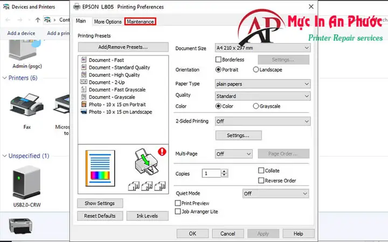Viewport: 388px width, 242px height.
Task: Select Photo 10 x 15 cm Landscape icon
Action: tap(84, 112)
